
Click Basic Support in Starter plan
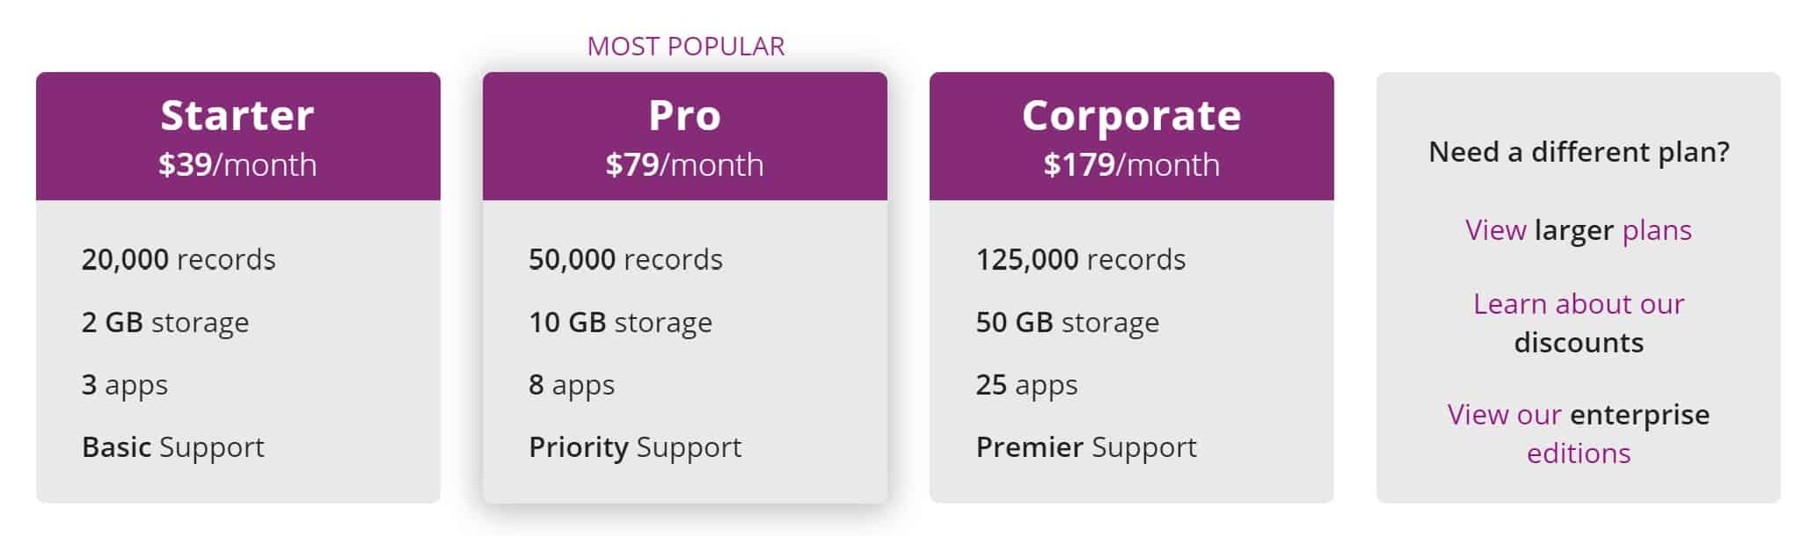(x=173, y=447)
